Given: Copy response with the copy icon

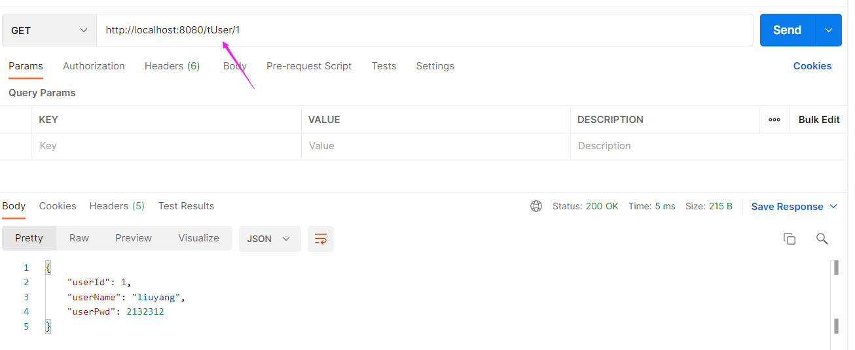Looking at the screenshot, I should point(790,239).
